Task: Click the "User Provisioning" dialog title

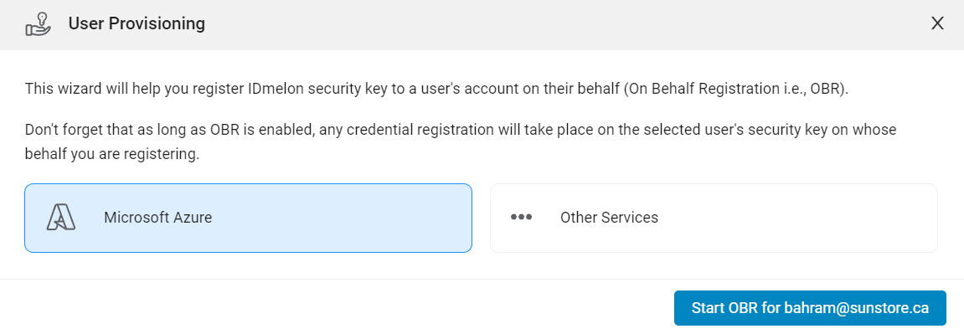Action: [x=137, y=24]
